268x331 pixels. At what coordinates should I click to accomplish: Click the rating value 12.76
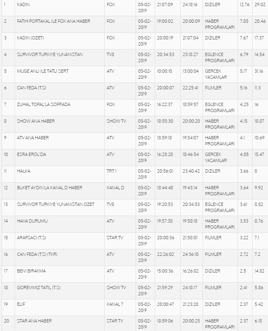click(244, 4)
